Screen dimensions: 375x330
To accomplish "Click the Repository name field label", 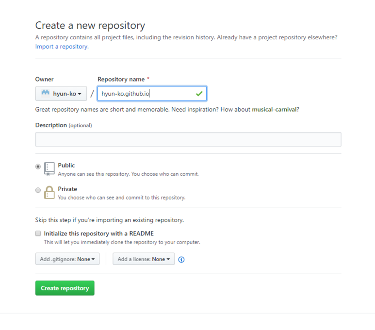I will (121, 79).
